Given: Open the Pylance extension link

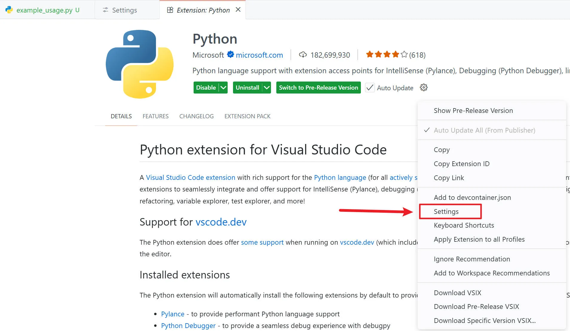Looking at the screenshot, I should [x=173, y=314].
